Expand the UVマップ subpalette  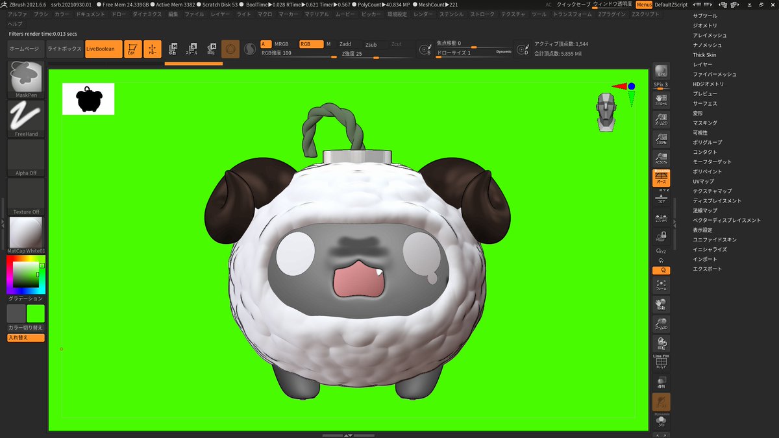[x=703, y=181]
